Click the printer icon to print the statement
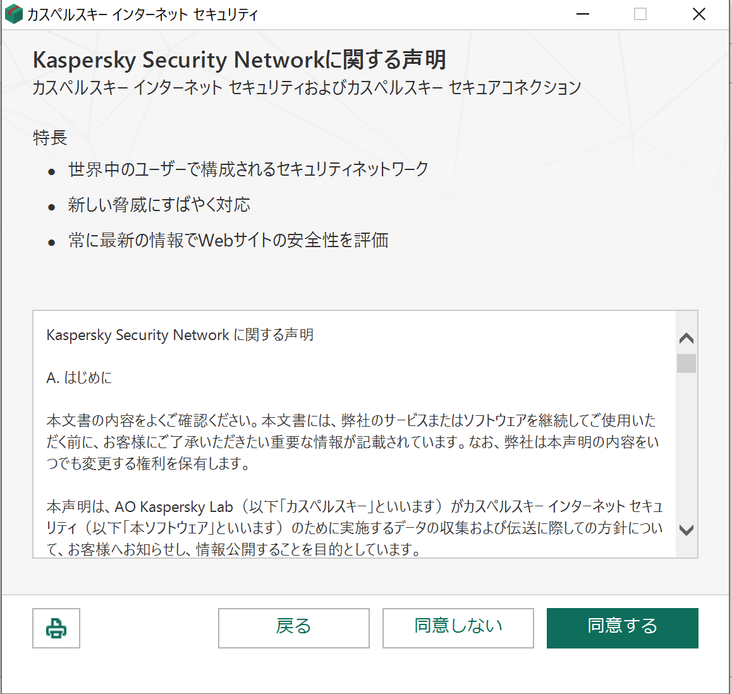Viewport: 732px width, 694px height. pos(56,628)
